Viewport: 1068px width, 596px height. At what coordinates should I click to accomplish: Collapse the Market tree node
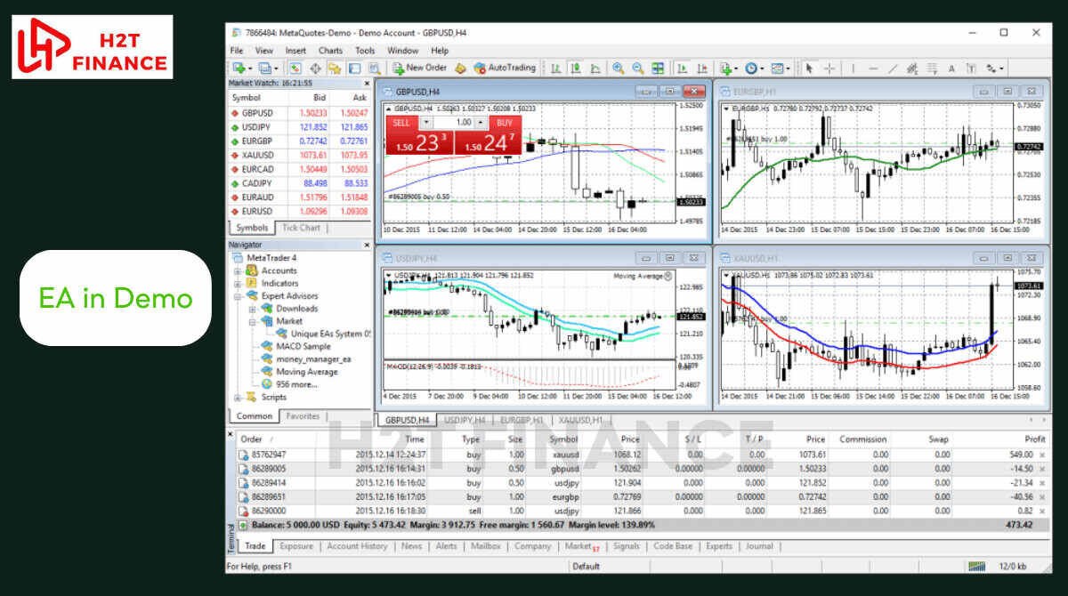253,321
